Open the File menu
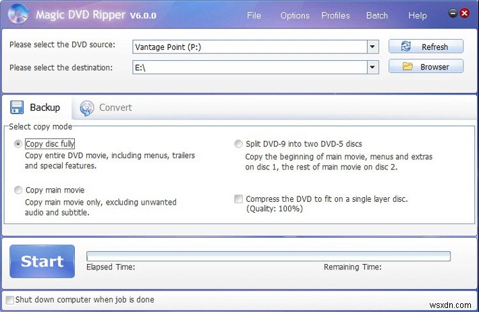Screen dimensions: 479x312 [254, 16]
